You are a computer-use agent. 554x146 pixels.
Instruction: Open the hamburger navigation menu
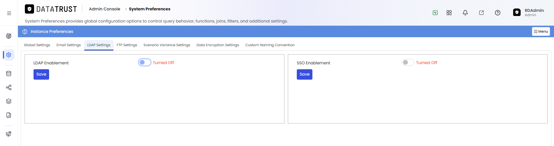tap(9, 13)
